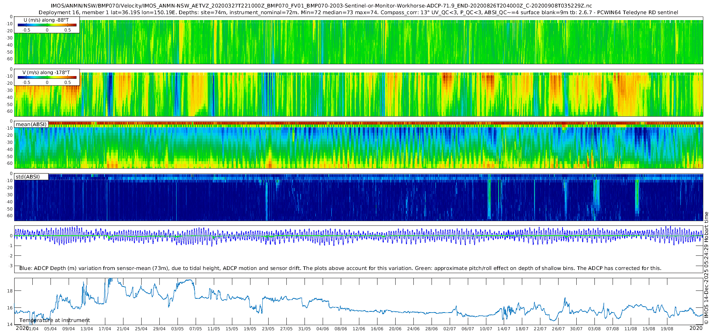The height and width of the screenshot is (335, 710).
Task: Click the Deployment 16 metadata line
Action: pos(358,13)
